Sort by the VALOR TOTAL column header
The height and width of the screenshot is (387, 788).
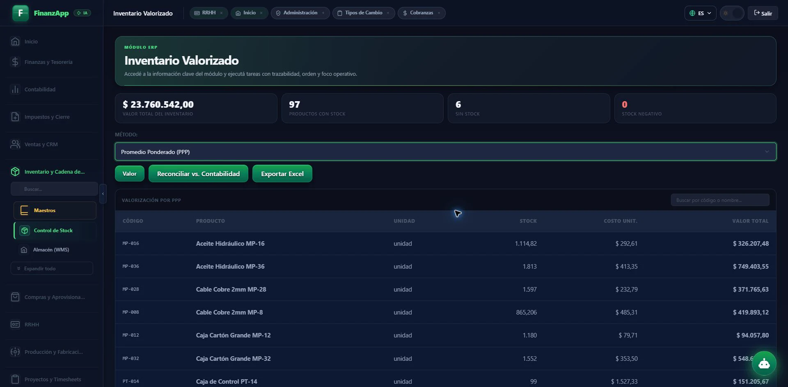click(750, 221)
